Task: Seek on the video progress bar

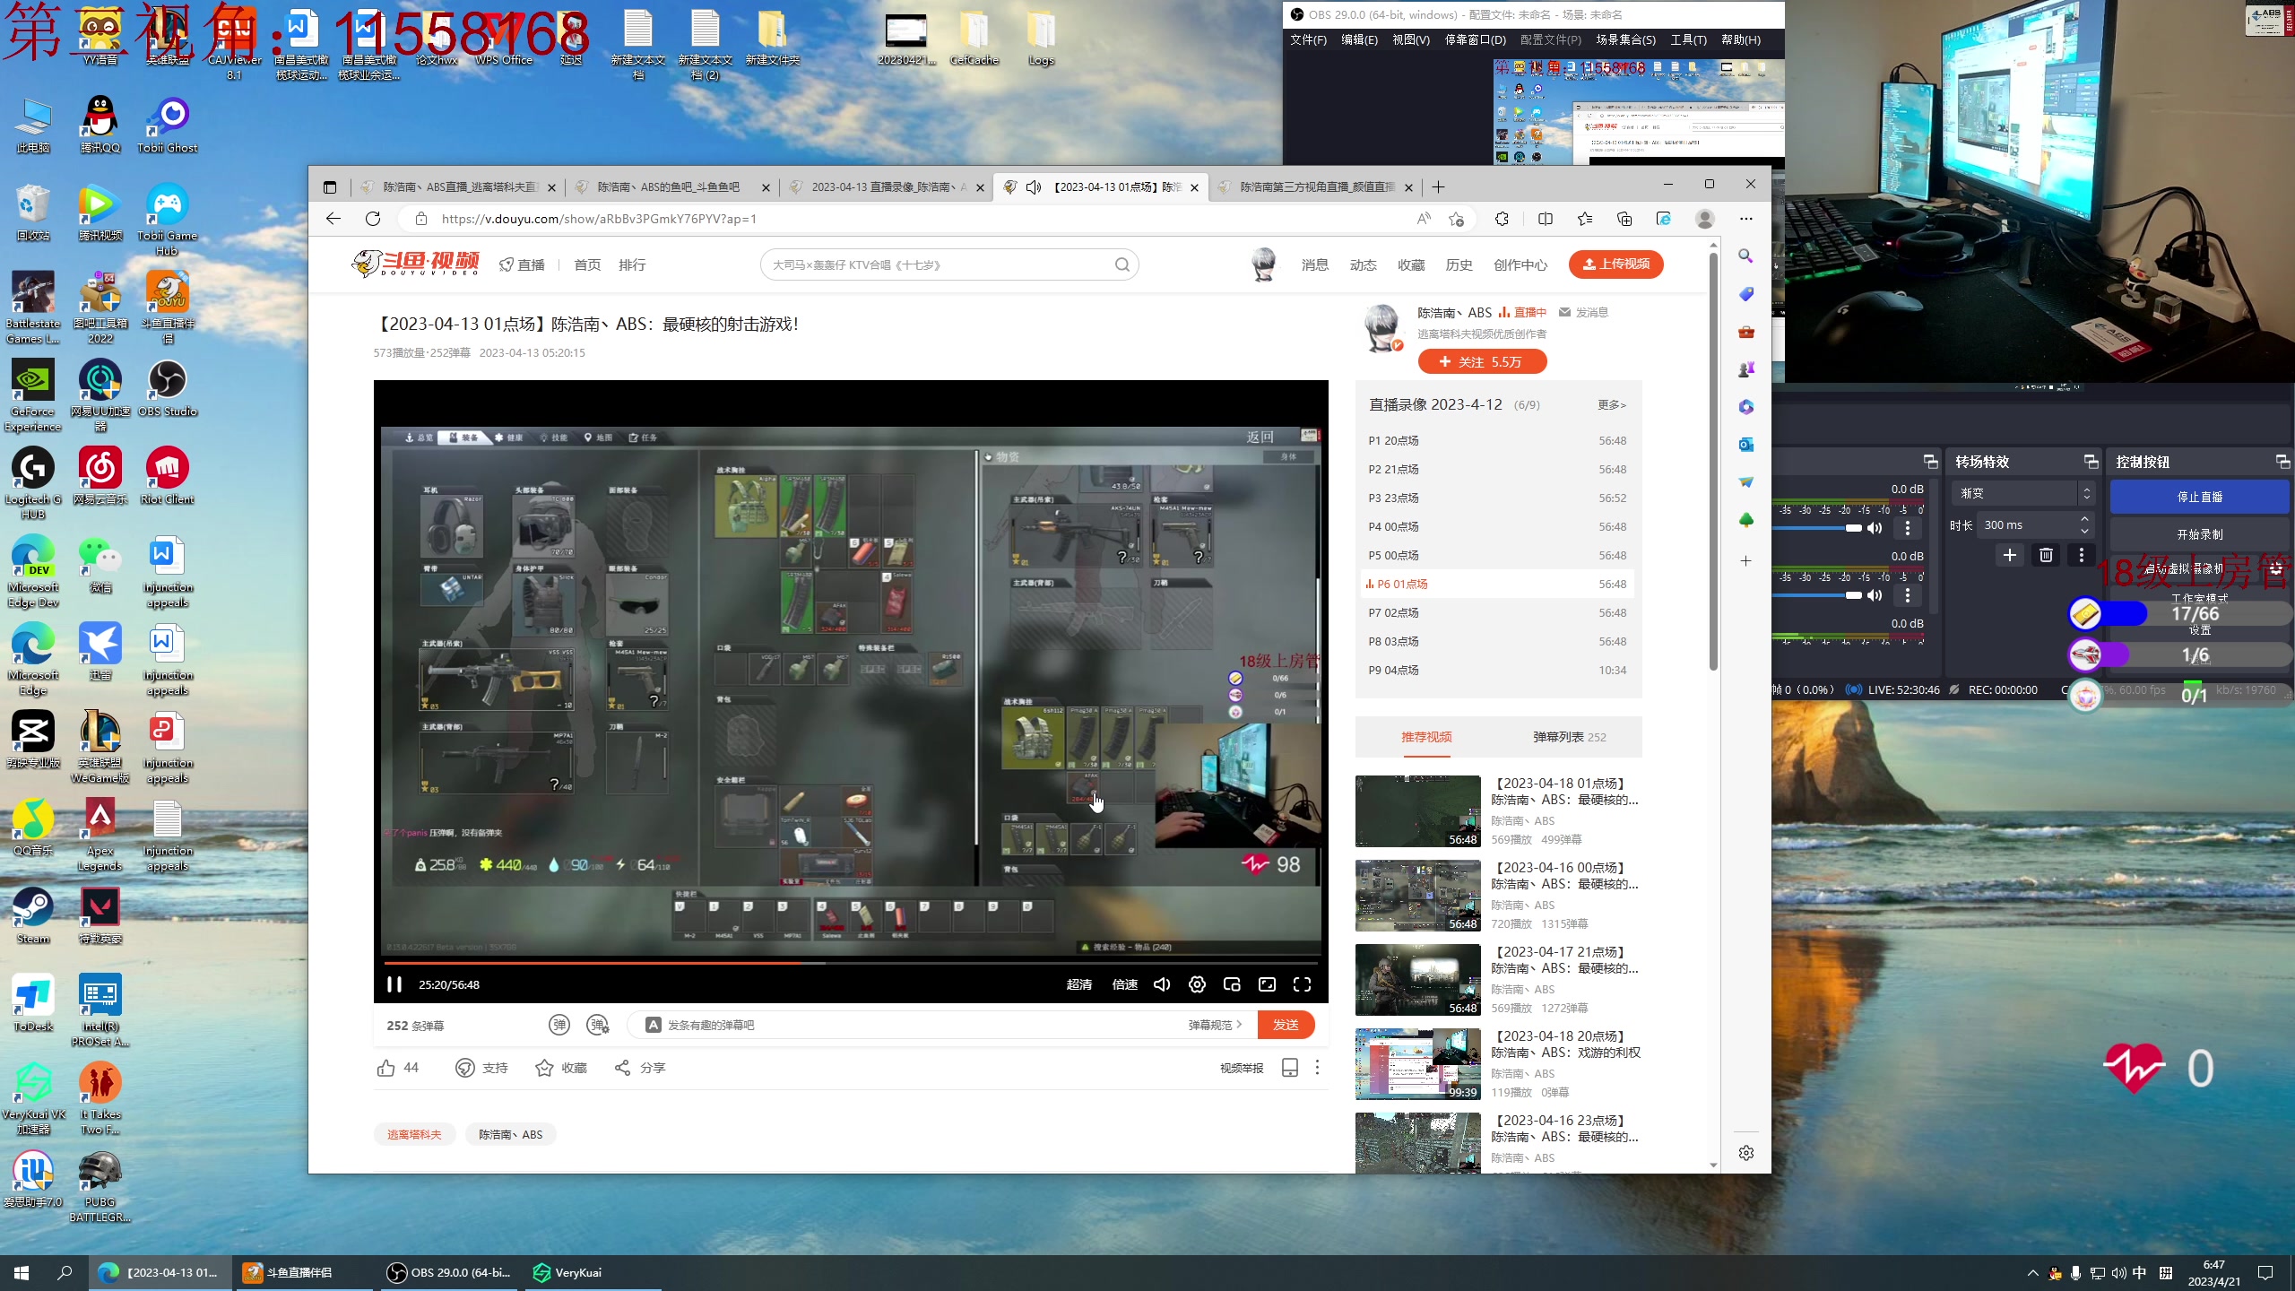Action: pos(986,963)
